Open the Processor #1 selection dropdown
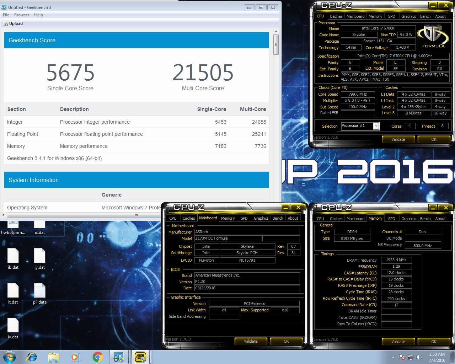Image resolution: width=455 pixels, height=364 pixels. coord(376,126)
